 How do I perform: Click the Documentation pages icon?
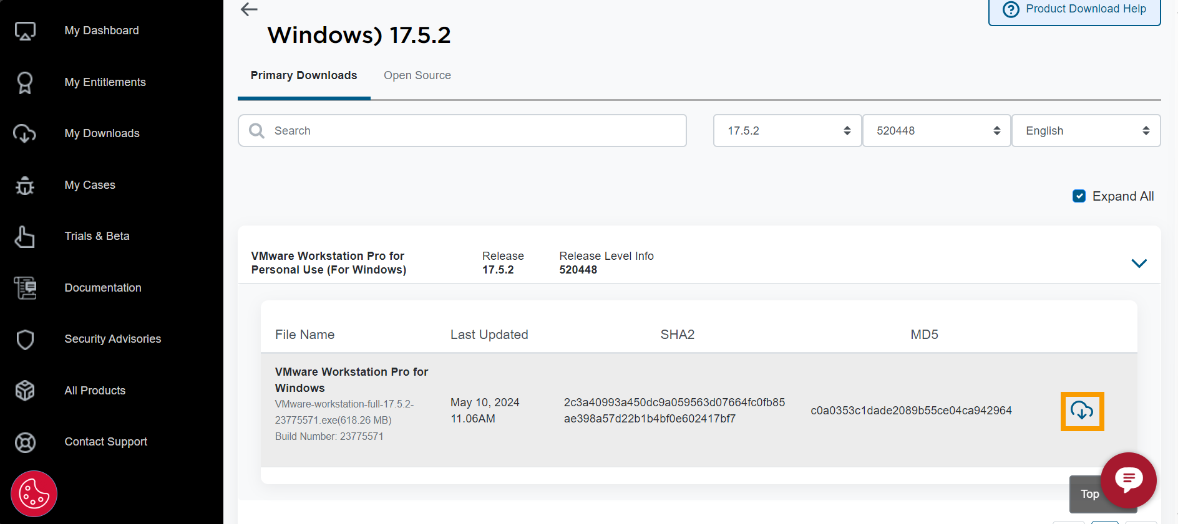pyautogui.click(x=25, y=288)
